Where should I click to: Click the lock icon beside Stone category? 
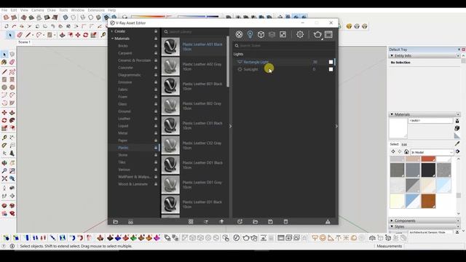[x=156, y=155]
